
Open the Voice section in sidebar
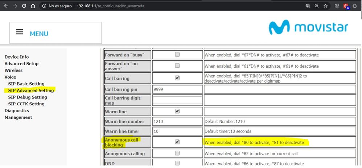pos(10,77)
